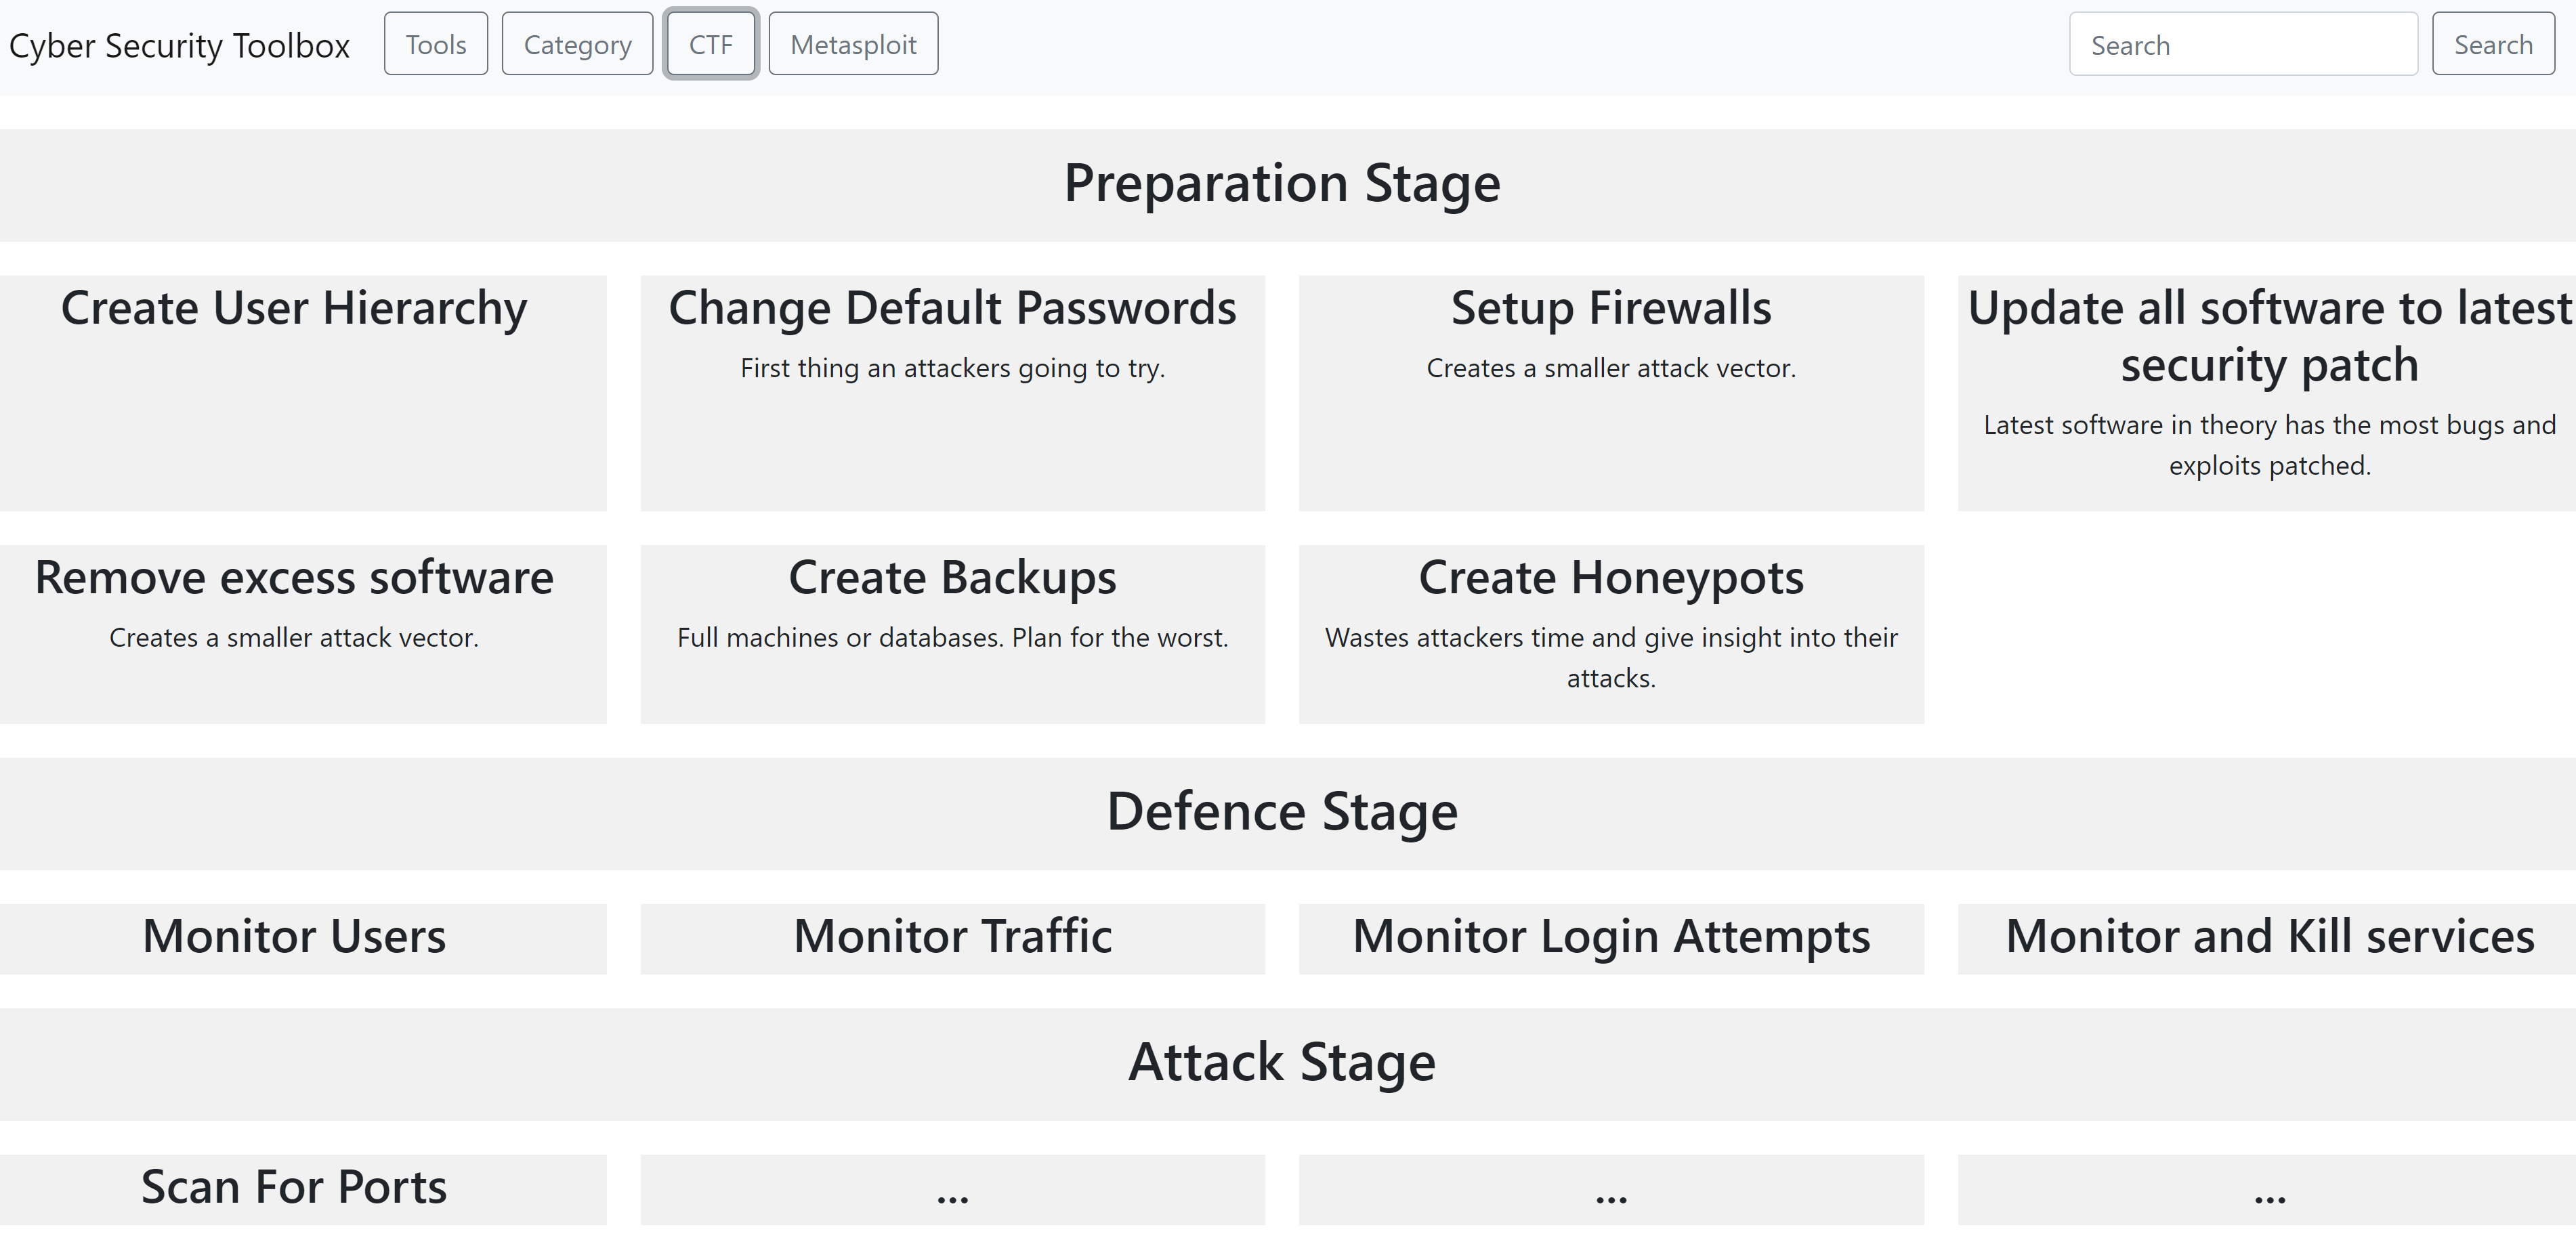Focus the Search input field
The height and width of the screenshot is (1242, 2576).
2243,44
